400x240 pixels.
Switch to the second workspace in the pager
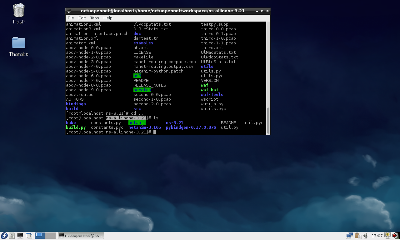click(50, 235)
